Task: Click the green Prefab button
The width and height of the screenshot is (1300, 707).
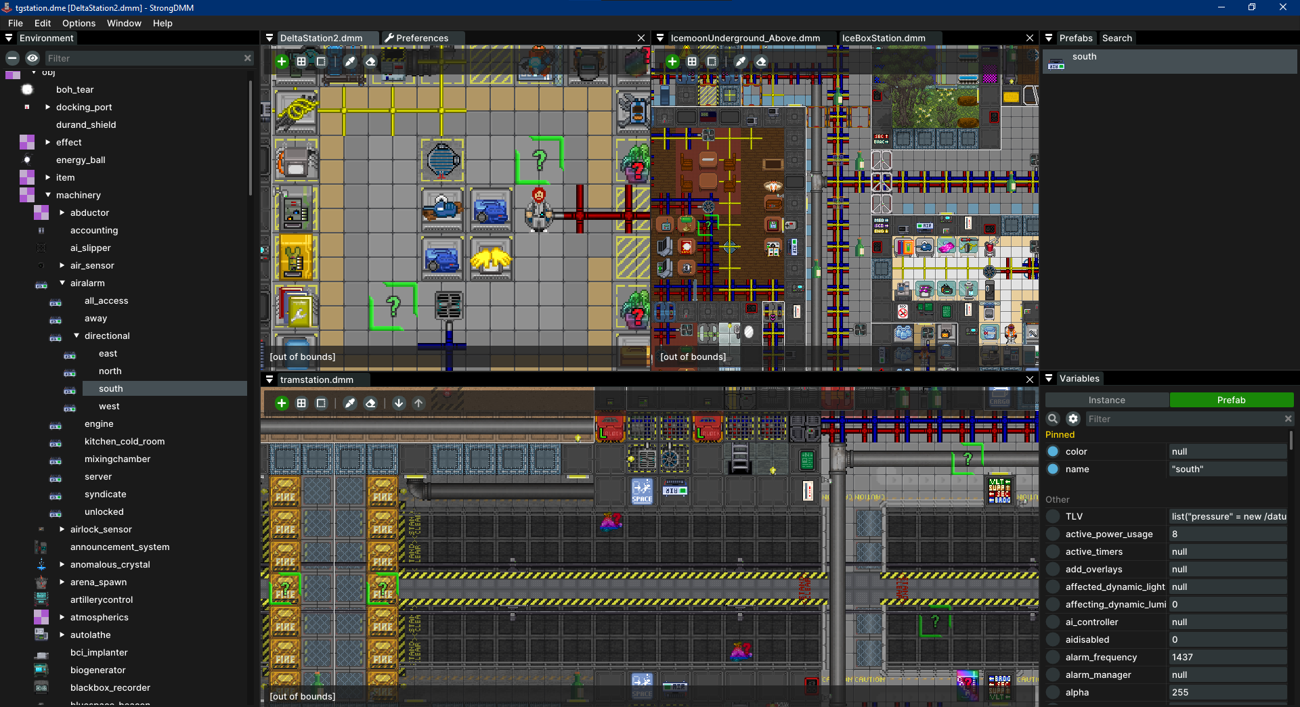Action: [x=1232, y=400]
